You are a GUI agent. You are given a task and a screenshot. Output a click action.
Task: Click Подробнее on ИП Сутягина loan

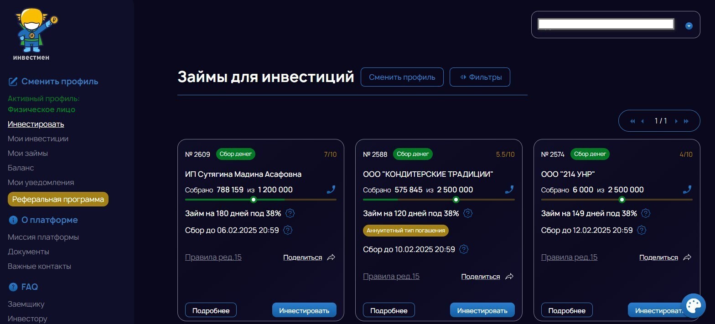click(211, 310)
